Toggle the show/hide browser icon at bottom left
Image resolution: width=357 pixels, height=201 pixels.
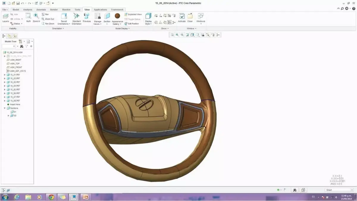pos(8,190)
